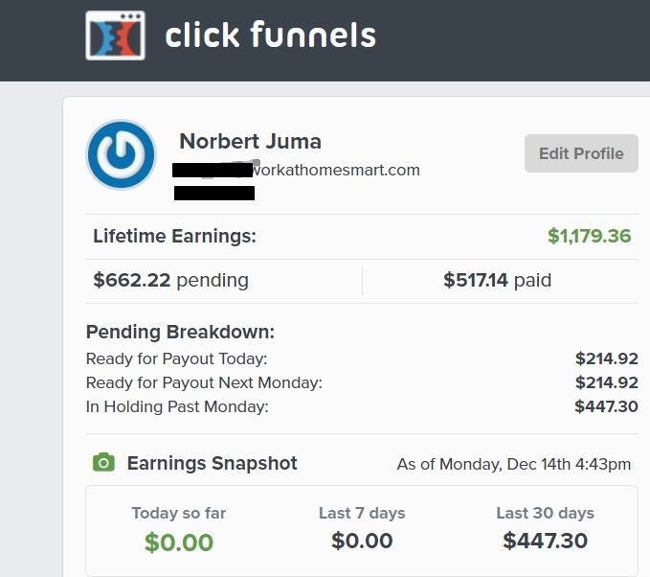The height and width of the screenshot is (577, 650).
Task: Click the Edit Profile button
Action: point(581,153)
